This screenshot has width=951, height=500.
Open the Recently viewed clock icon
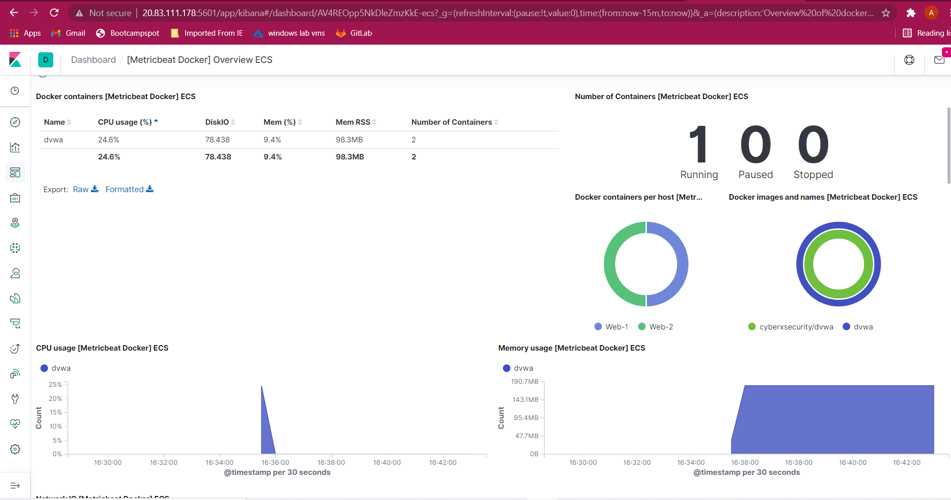coord(15,91)
